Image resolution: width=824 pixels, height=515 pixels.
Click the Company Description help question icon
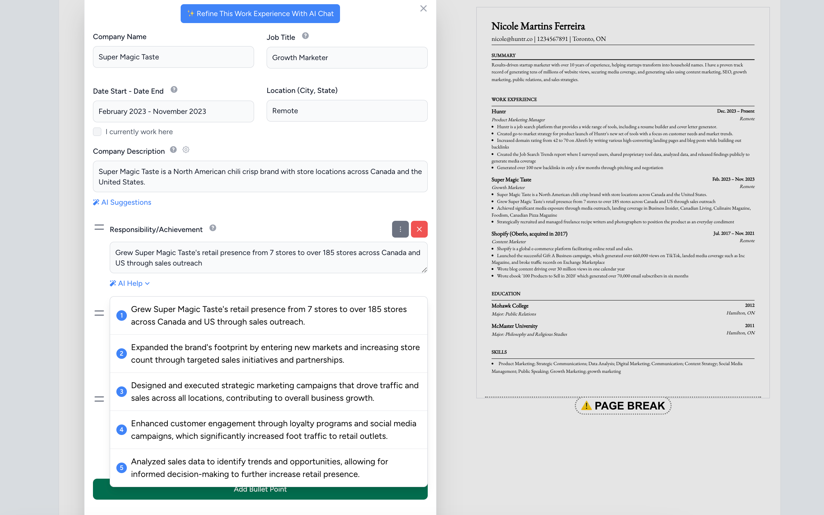click(173, 150)
